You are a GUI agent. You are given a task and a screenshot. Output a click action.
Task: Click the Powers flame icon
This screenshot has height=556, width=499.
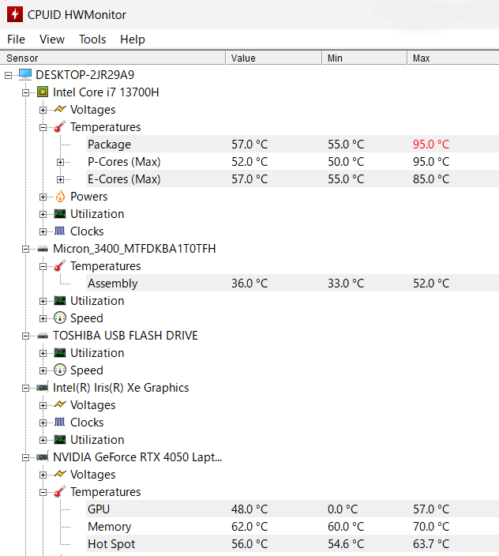60,196
